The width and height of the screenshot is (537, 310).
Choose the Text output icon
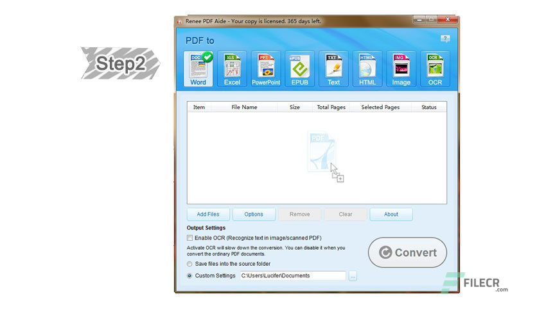333,69
